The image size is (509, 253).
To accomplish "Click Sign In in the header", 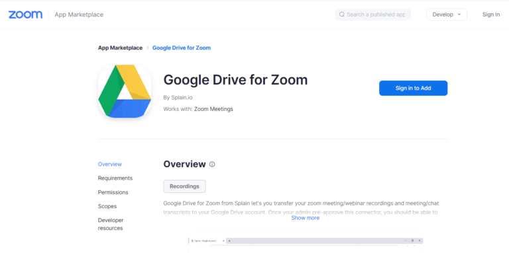I will coord(491,15).
